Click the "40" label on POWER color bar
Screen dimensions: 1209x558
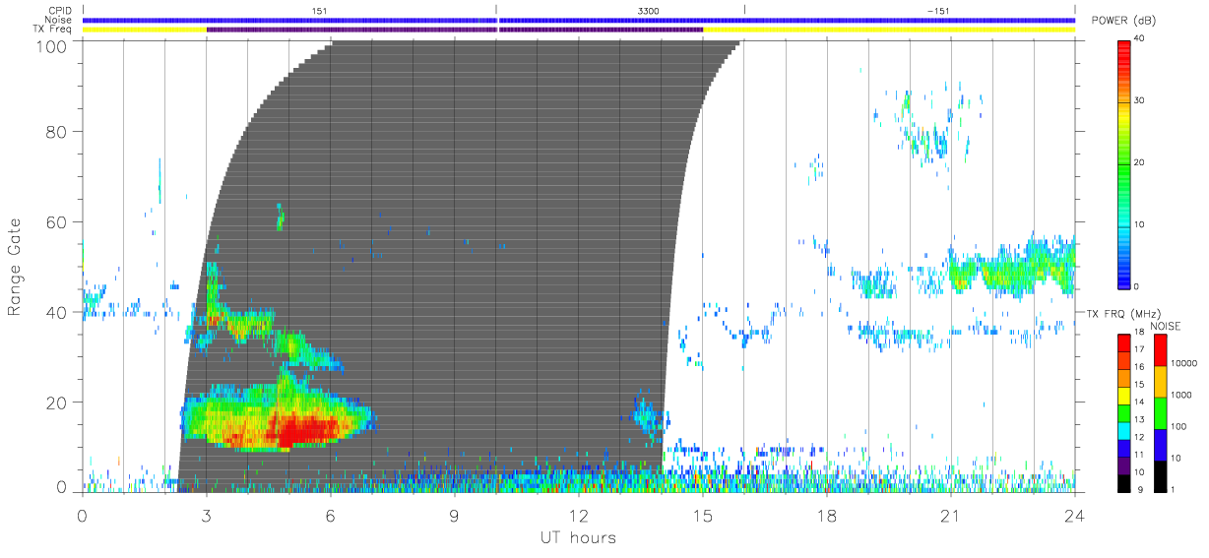pyautogui.click(x=1138, y=38)
